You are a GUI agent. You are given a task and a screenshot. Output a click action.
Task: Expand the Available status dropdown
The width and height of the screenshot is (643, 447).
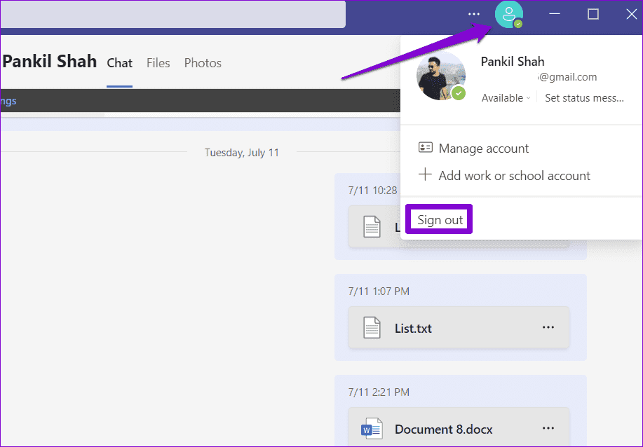tap(506, 98)
